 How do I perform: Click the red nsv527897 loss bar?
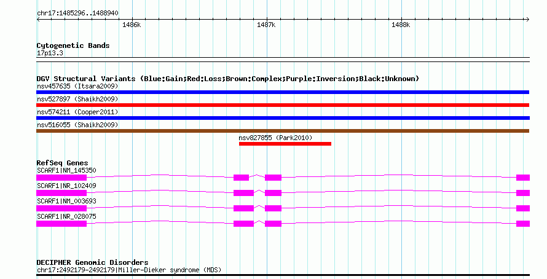coord(283,105)
